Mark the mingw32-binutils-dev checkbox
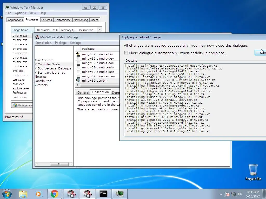The width and height of the screenshot is (266, 199). tap(78, 58)
